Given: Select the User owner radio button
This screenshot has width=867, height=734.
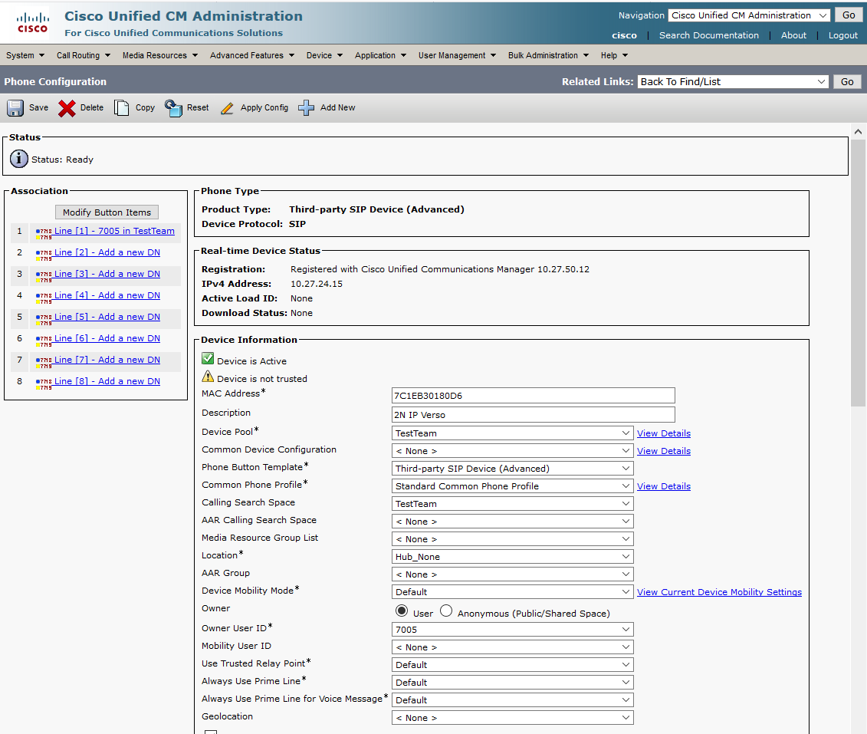Looking at the screenshot, I should [402, 611].
